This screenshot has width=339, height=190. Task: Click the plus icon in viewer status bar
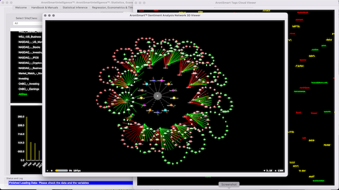(x=48, y=170)
